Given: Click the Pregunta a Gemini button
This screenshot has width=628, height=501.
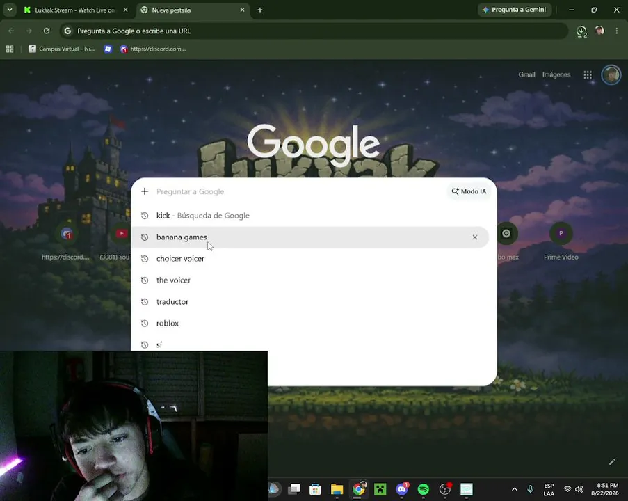Looking at the screenshot, I should pyautogui.click(x=514, y=10).
